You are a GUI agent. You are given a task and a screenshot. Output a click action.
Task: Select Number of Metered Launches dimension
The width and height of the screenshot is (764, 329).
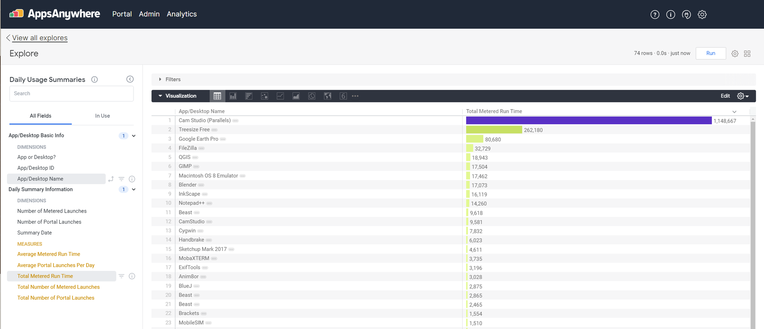coord(52,211)
